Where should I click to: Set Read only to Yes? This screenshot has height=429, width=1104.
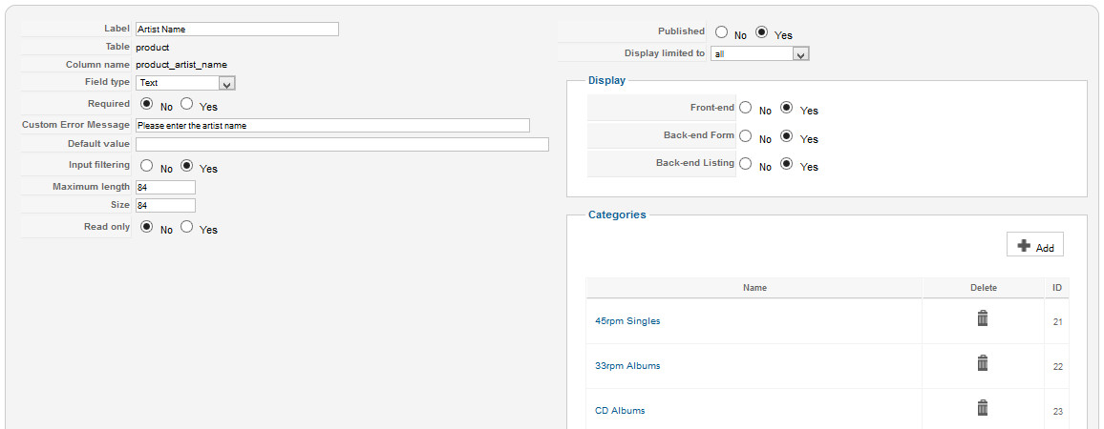pos(187,227)
